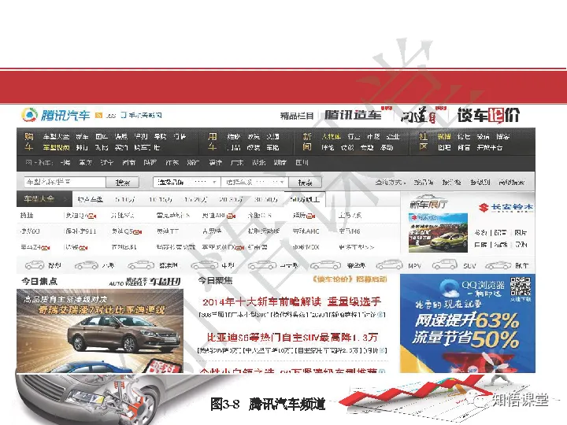Open the 谈车论价 featured column logo

tap(488, 115)
